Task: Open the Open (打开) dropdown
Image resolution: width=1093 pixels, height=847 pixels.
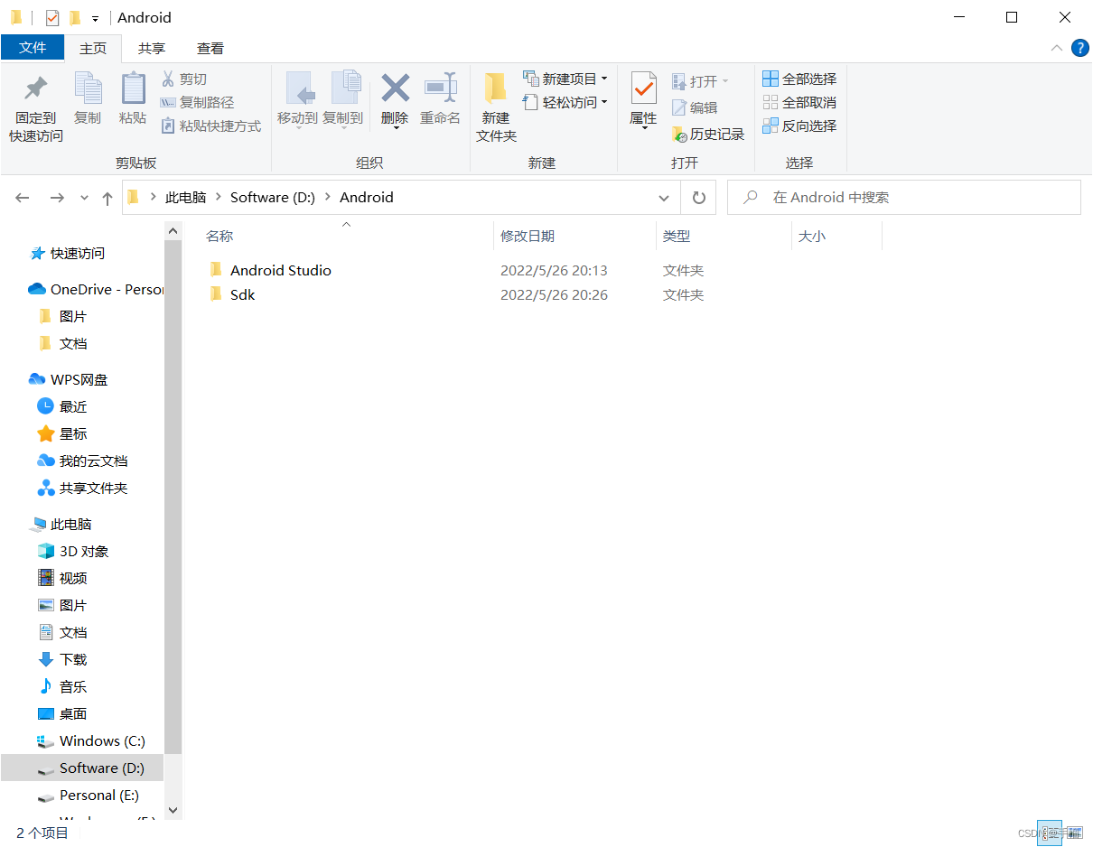Action: 700,81
